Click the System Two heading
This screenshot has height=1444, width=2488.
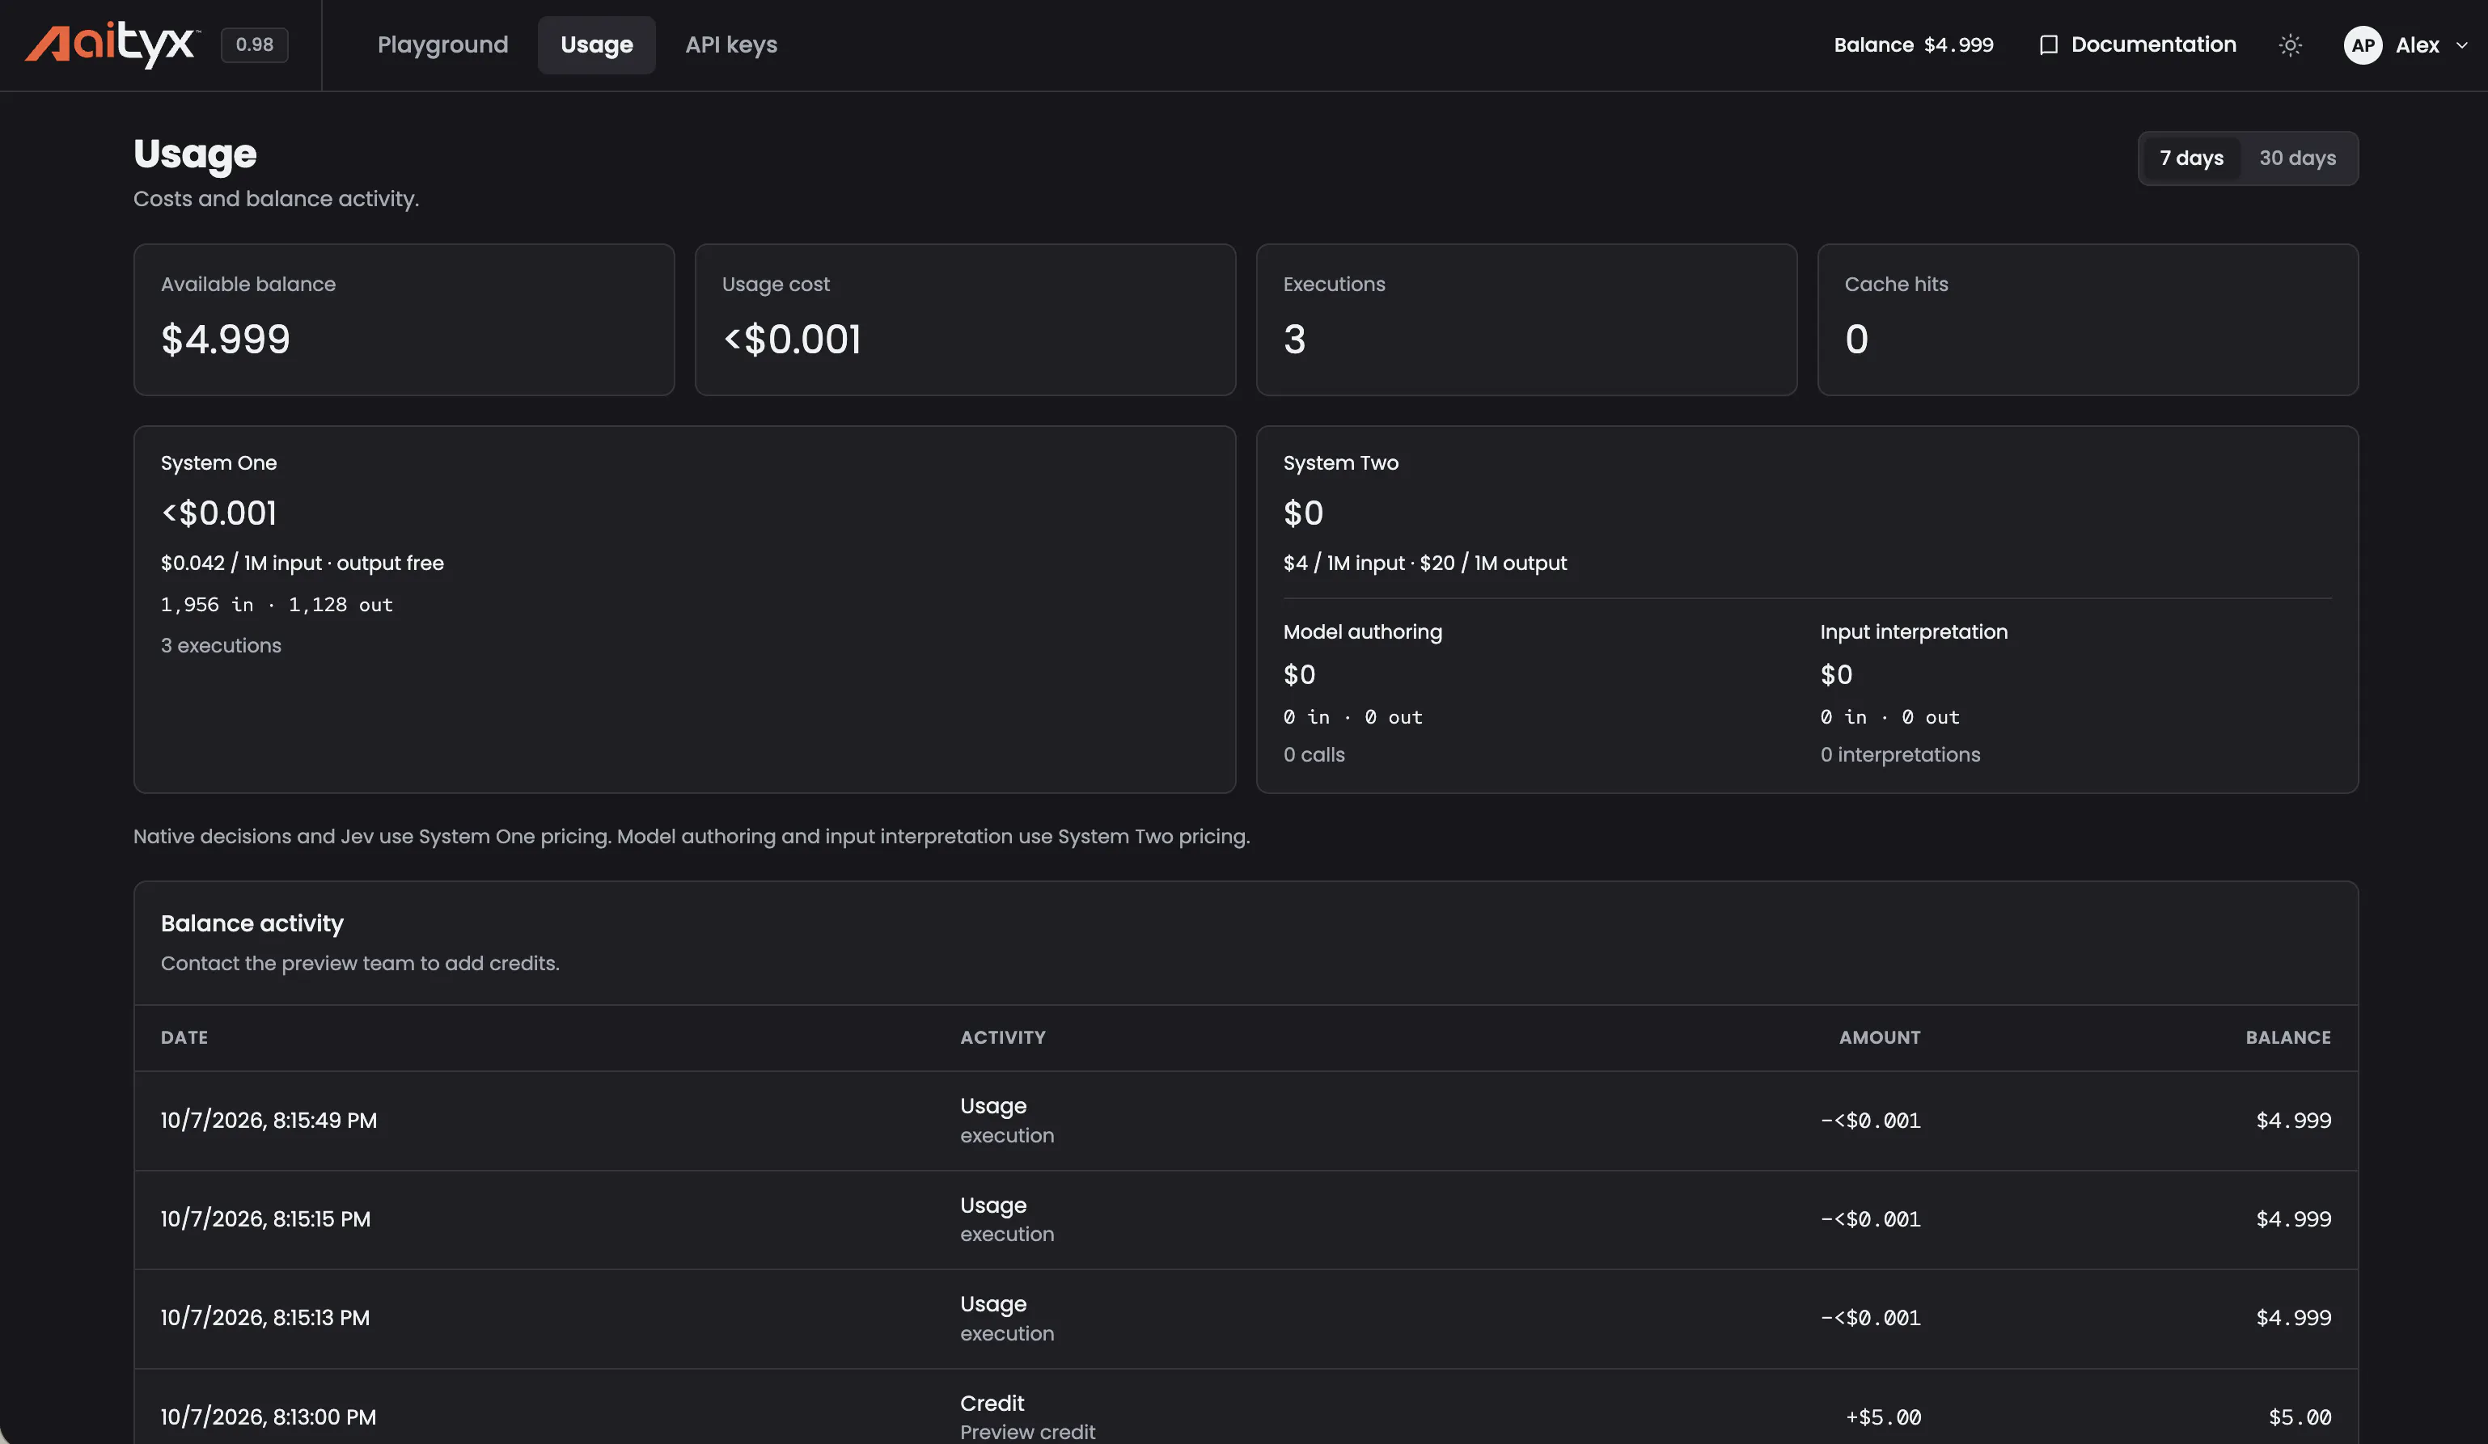pyautogui.click(x=1341, y=463)
